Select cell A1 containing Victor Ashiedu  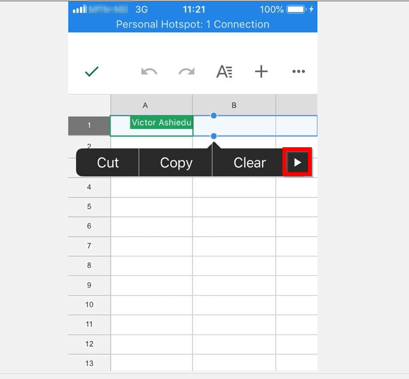click(x=151, y=126)
